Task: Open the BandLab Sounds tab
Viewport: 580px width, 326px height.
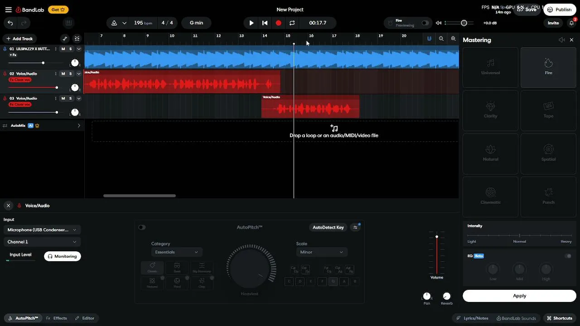Action: pyautogui.click(x=517, y=318)
